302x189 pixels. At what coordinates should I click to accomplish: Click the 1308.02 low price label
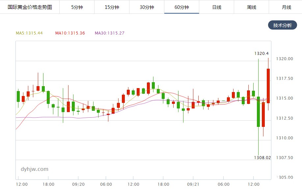pos(262,158)
